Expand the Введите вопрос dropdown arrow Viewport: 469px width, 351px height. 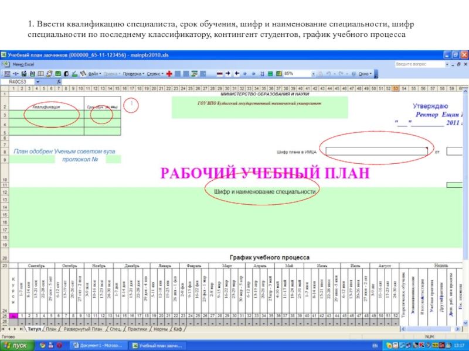pyautogui.click(x=447, y=64)
